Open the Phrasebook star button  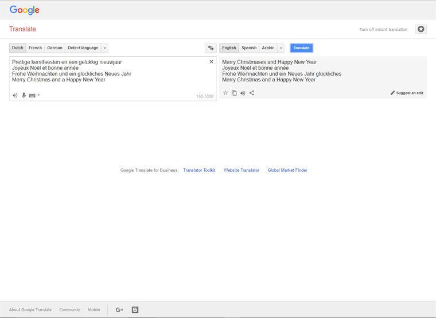[x=421, y=29]
